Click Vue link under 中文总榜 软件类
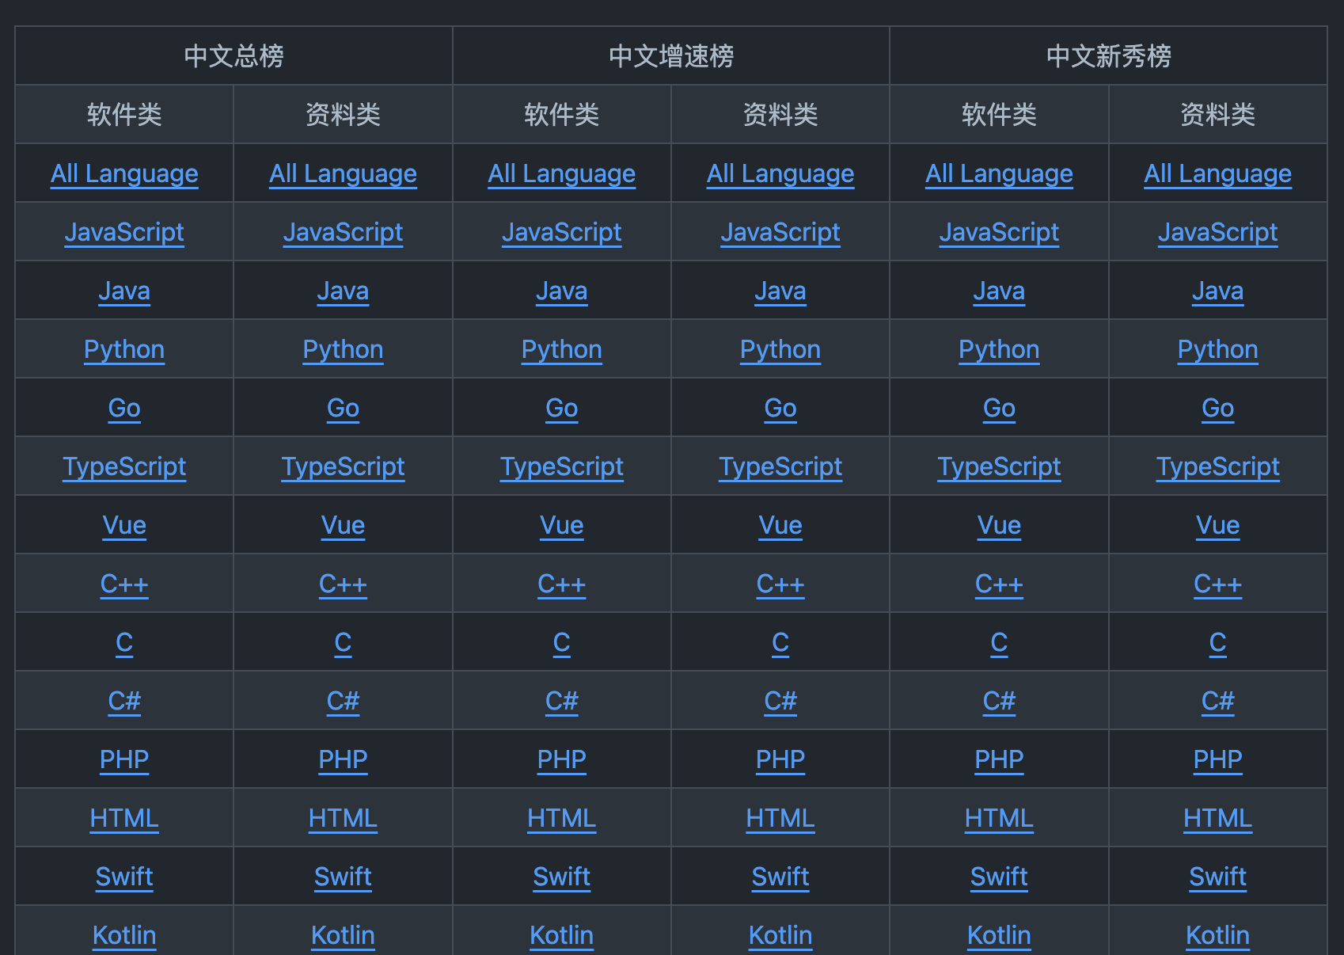Image resolution: width=1344 pixels, height=955 pixels. (x=124, y=525)
